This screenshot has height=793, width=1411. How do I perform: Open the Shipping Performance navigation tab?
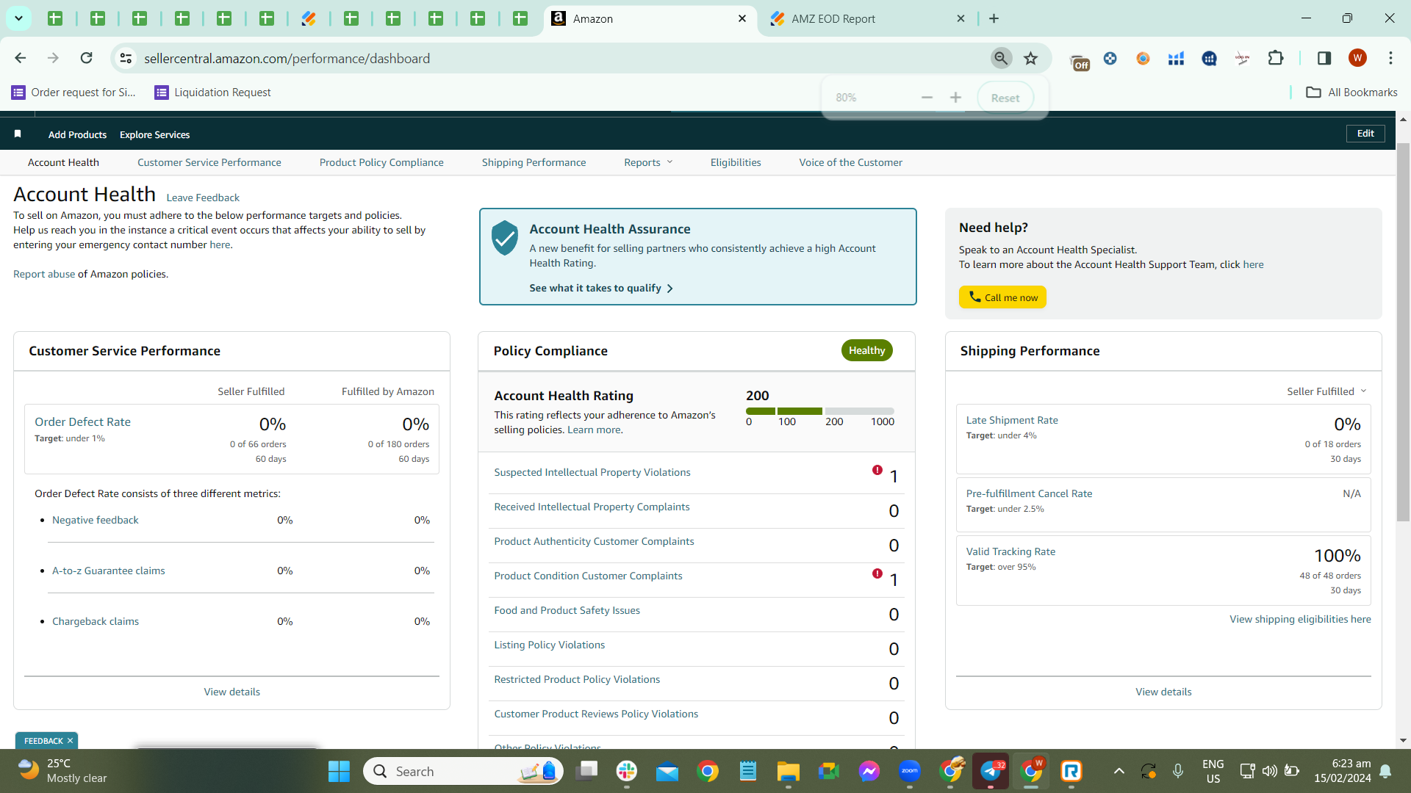pyautogui.click(x=534, y=162)
